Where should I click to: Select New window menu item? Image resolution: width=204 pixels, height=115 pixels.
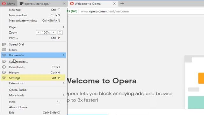(34, 15)
